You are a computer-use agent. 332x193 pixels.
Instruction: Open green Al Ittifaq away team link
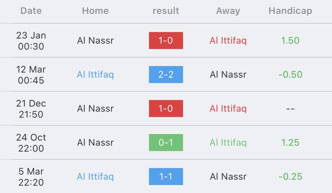[x=228, y=143]
